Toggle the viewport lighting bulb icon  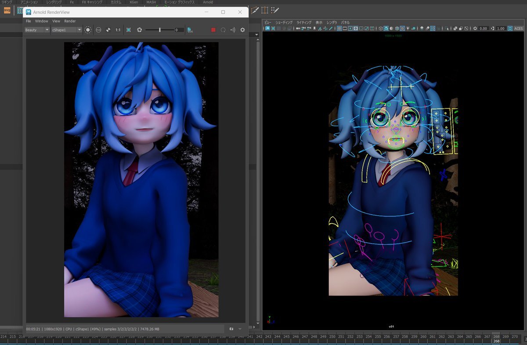408,29
